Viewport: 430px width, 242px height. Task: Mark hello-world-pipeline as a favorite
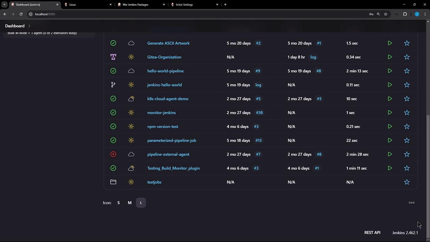pyautogui.click(x=407, y=71)
